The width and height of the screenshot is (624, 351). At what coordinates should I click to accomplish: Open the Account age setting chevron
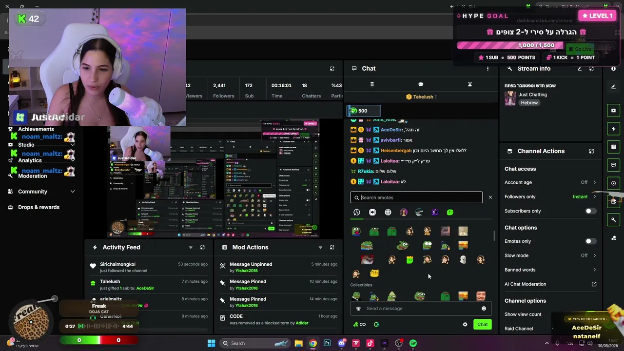click(x=594, y=182)
